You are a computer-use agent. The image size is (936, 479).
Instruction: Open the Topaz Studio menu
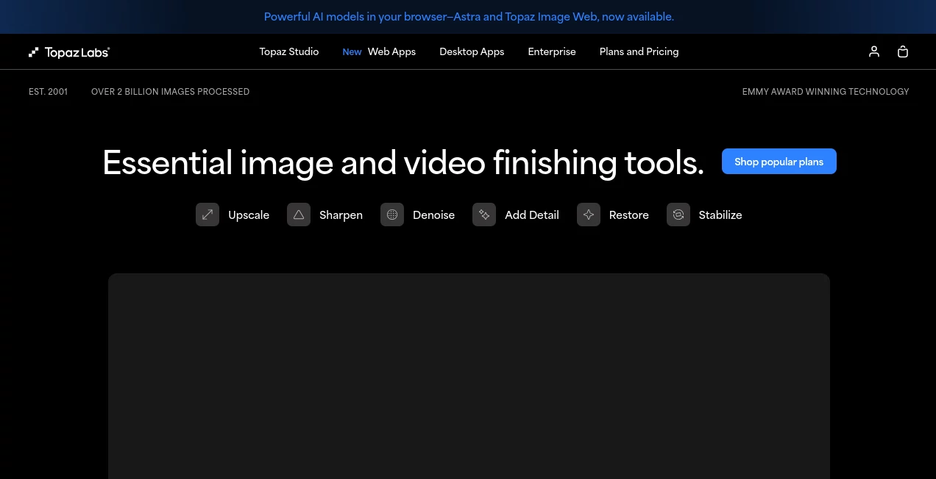289,51
